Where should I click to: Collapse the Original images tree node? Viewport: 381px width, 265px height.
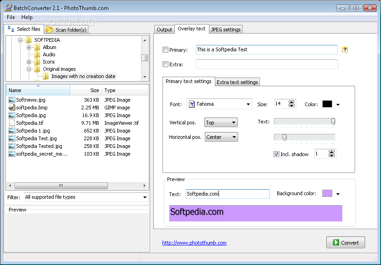29,69
